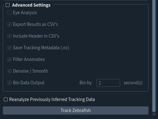Toggle the Denoise / Smooth checkbox
The width and height of the screenshot is (158, 119).
(x=9, y=71)
